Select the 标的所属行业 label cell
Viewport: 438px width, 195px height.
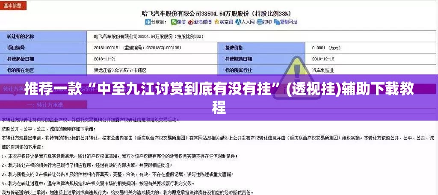(x=261, y=71)
